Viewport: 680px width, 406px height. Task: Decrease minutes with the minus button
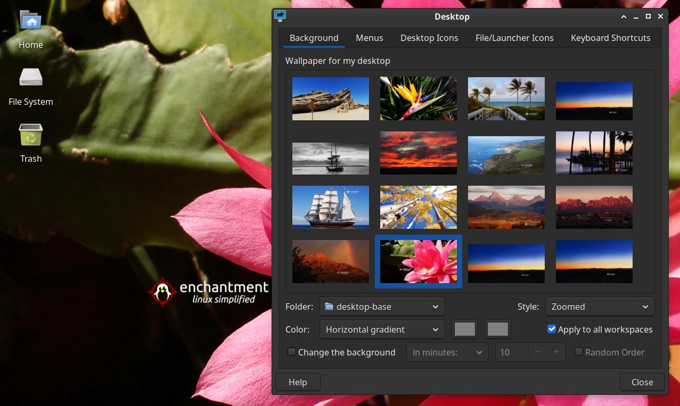pyautogui.click(x=538, y=352)
